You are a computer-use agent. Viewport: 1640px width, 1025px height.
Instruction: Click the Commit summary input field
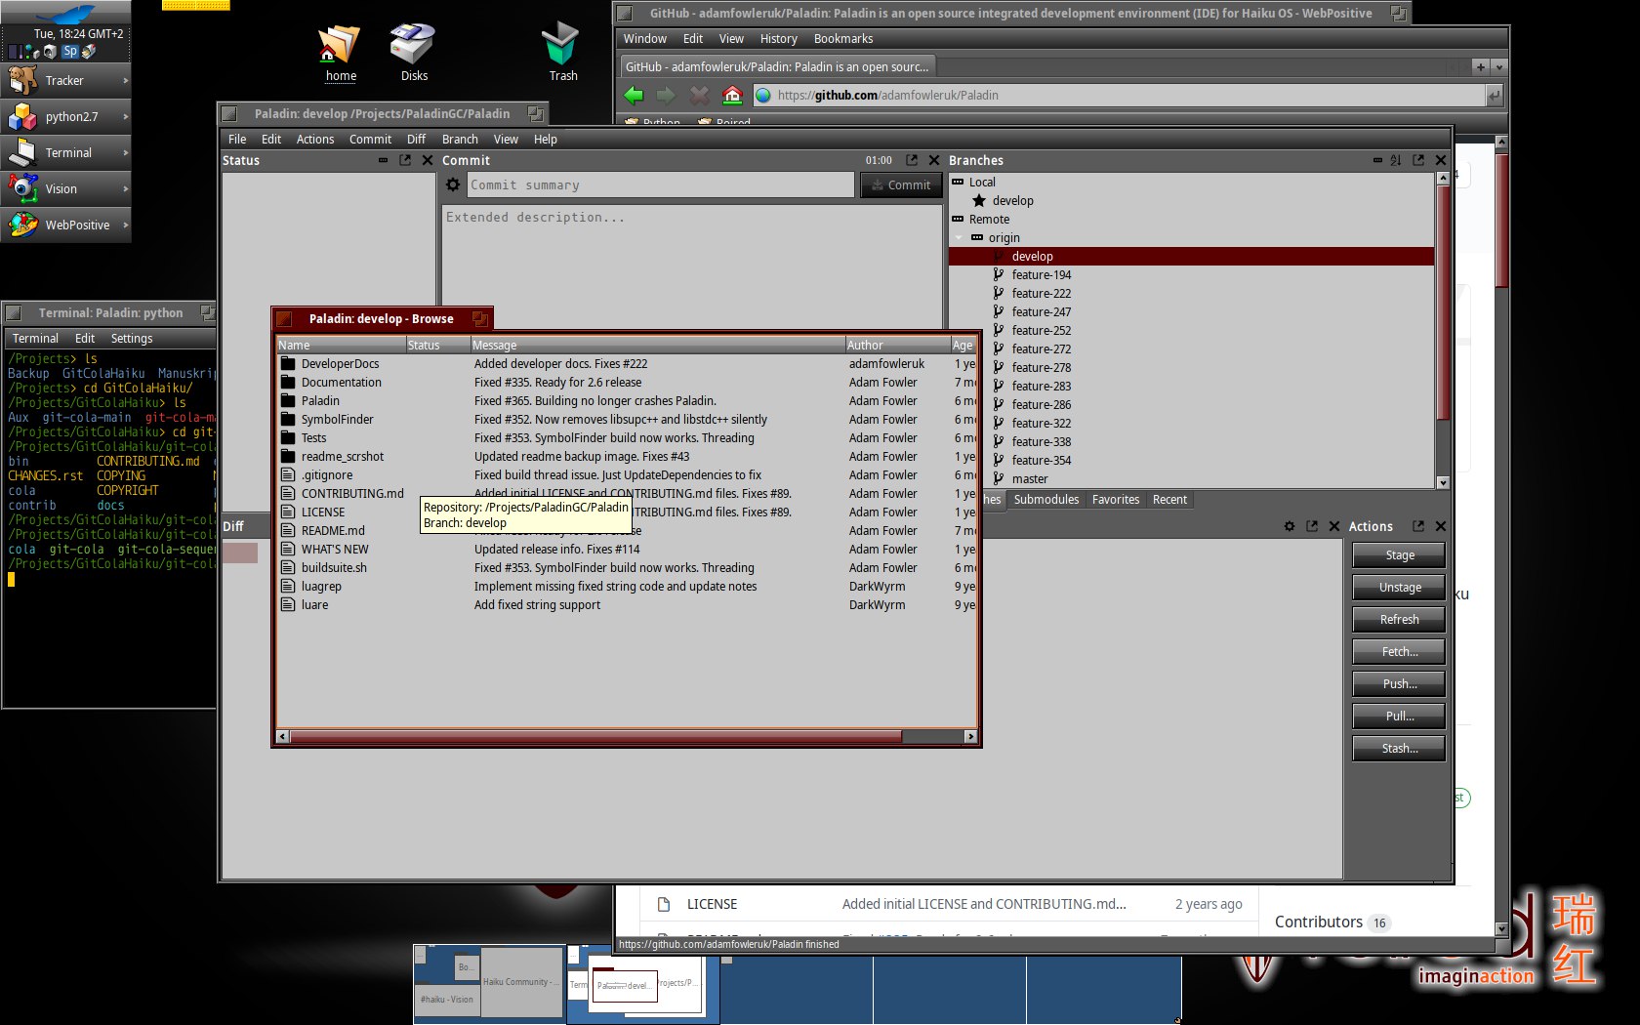(661, 185)
